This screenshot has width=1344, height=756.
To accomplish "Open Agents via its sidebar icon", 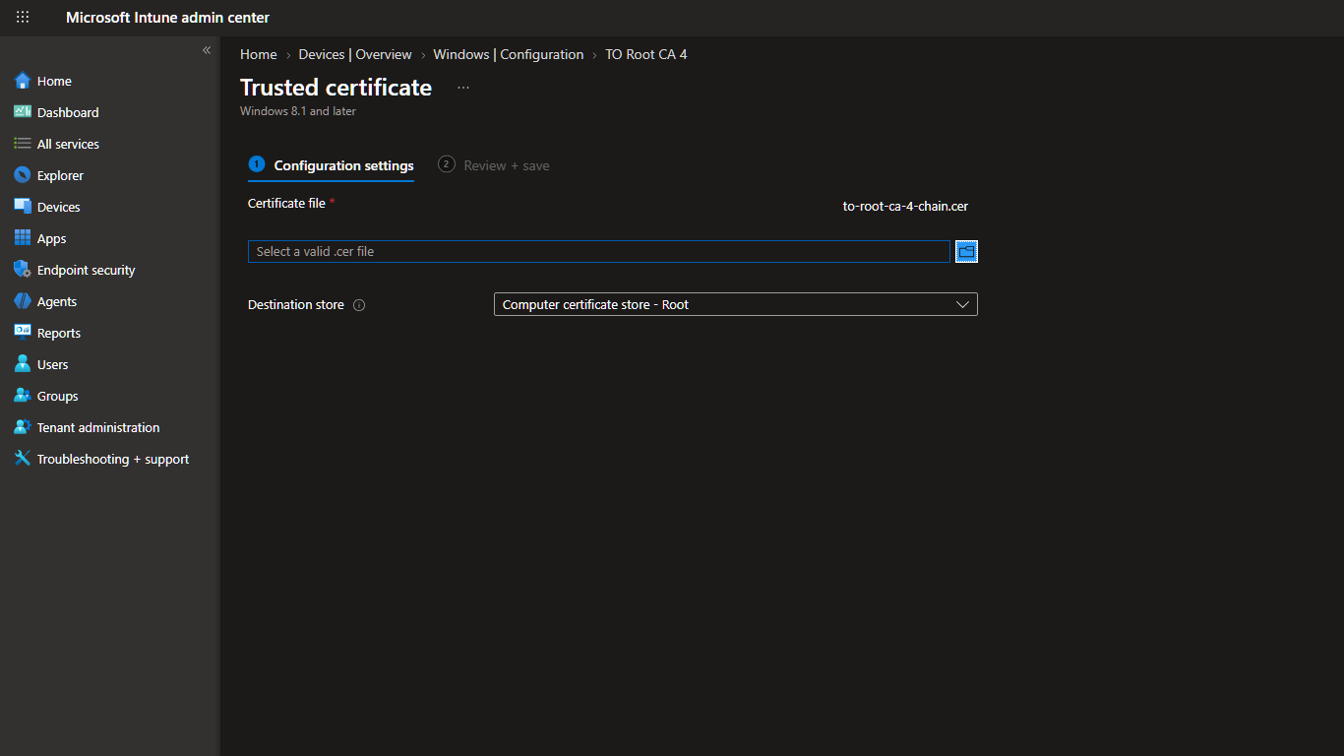I will pos(23,301).
